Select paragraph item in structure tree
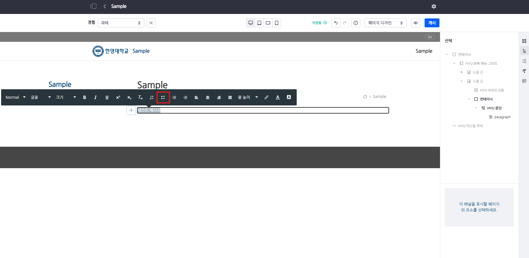Image resolution: width=529 pixels, height=258 pixels. click(502, 117)
